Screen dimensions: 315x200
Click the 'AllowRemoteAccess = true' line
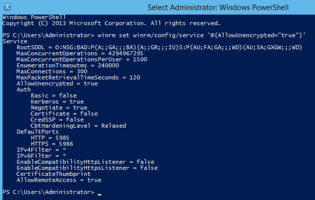coord(59,180)
